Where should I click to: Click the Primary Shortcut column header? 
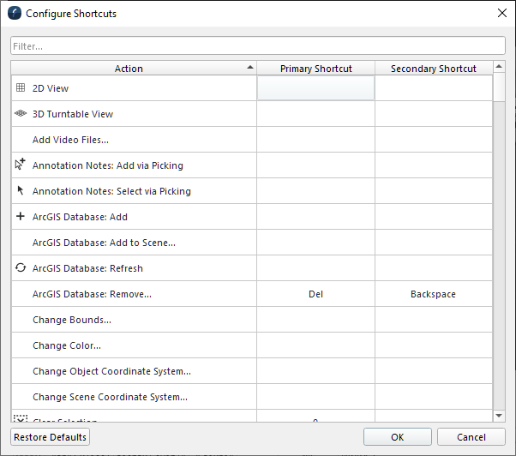tap(315, 69)
